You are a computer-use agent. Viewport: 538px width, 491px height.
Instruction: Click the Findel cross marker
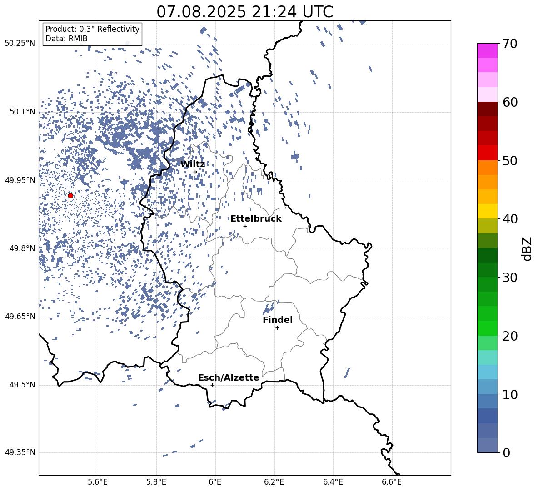point(277,328)
